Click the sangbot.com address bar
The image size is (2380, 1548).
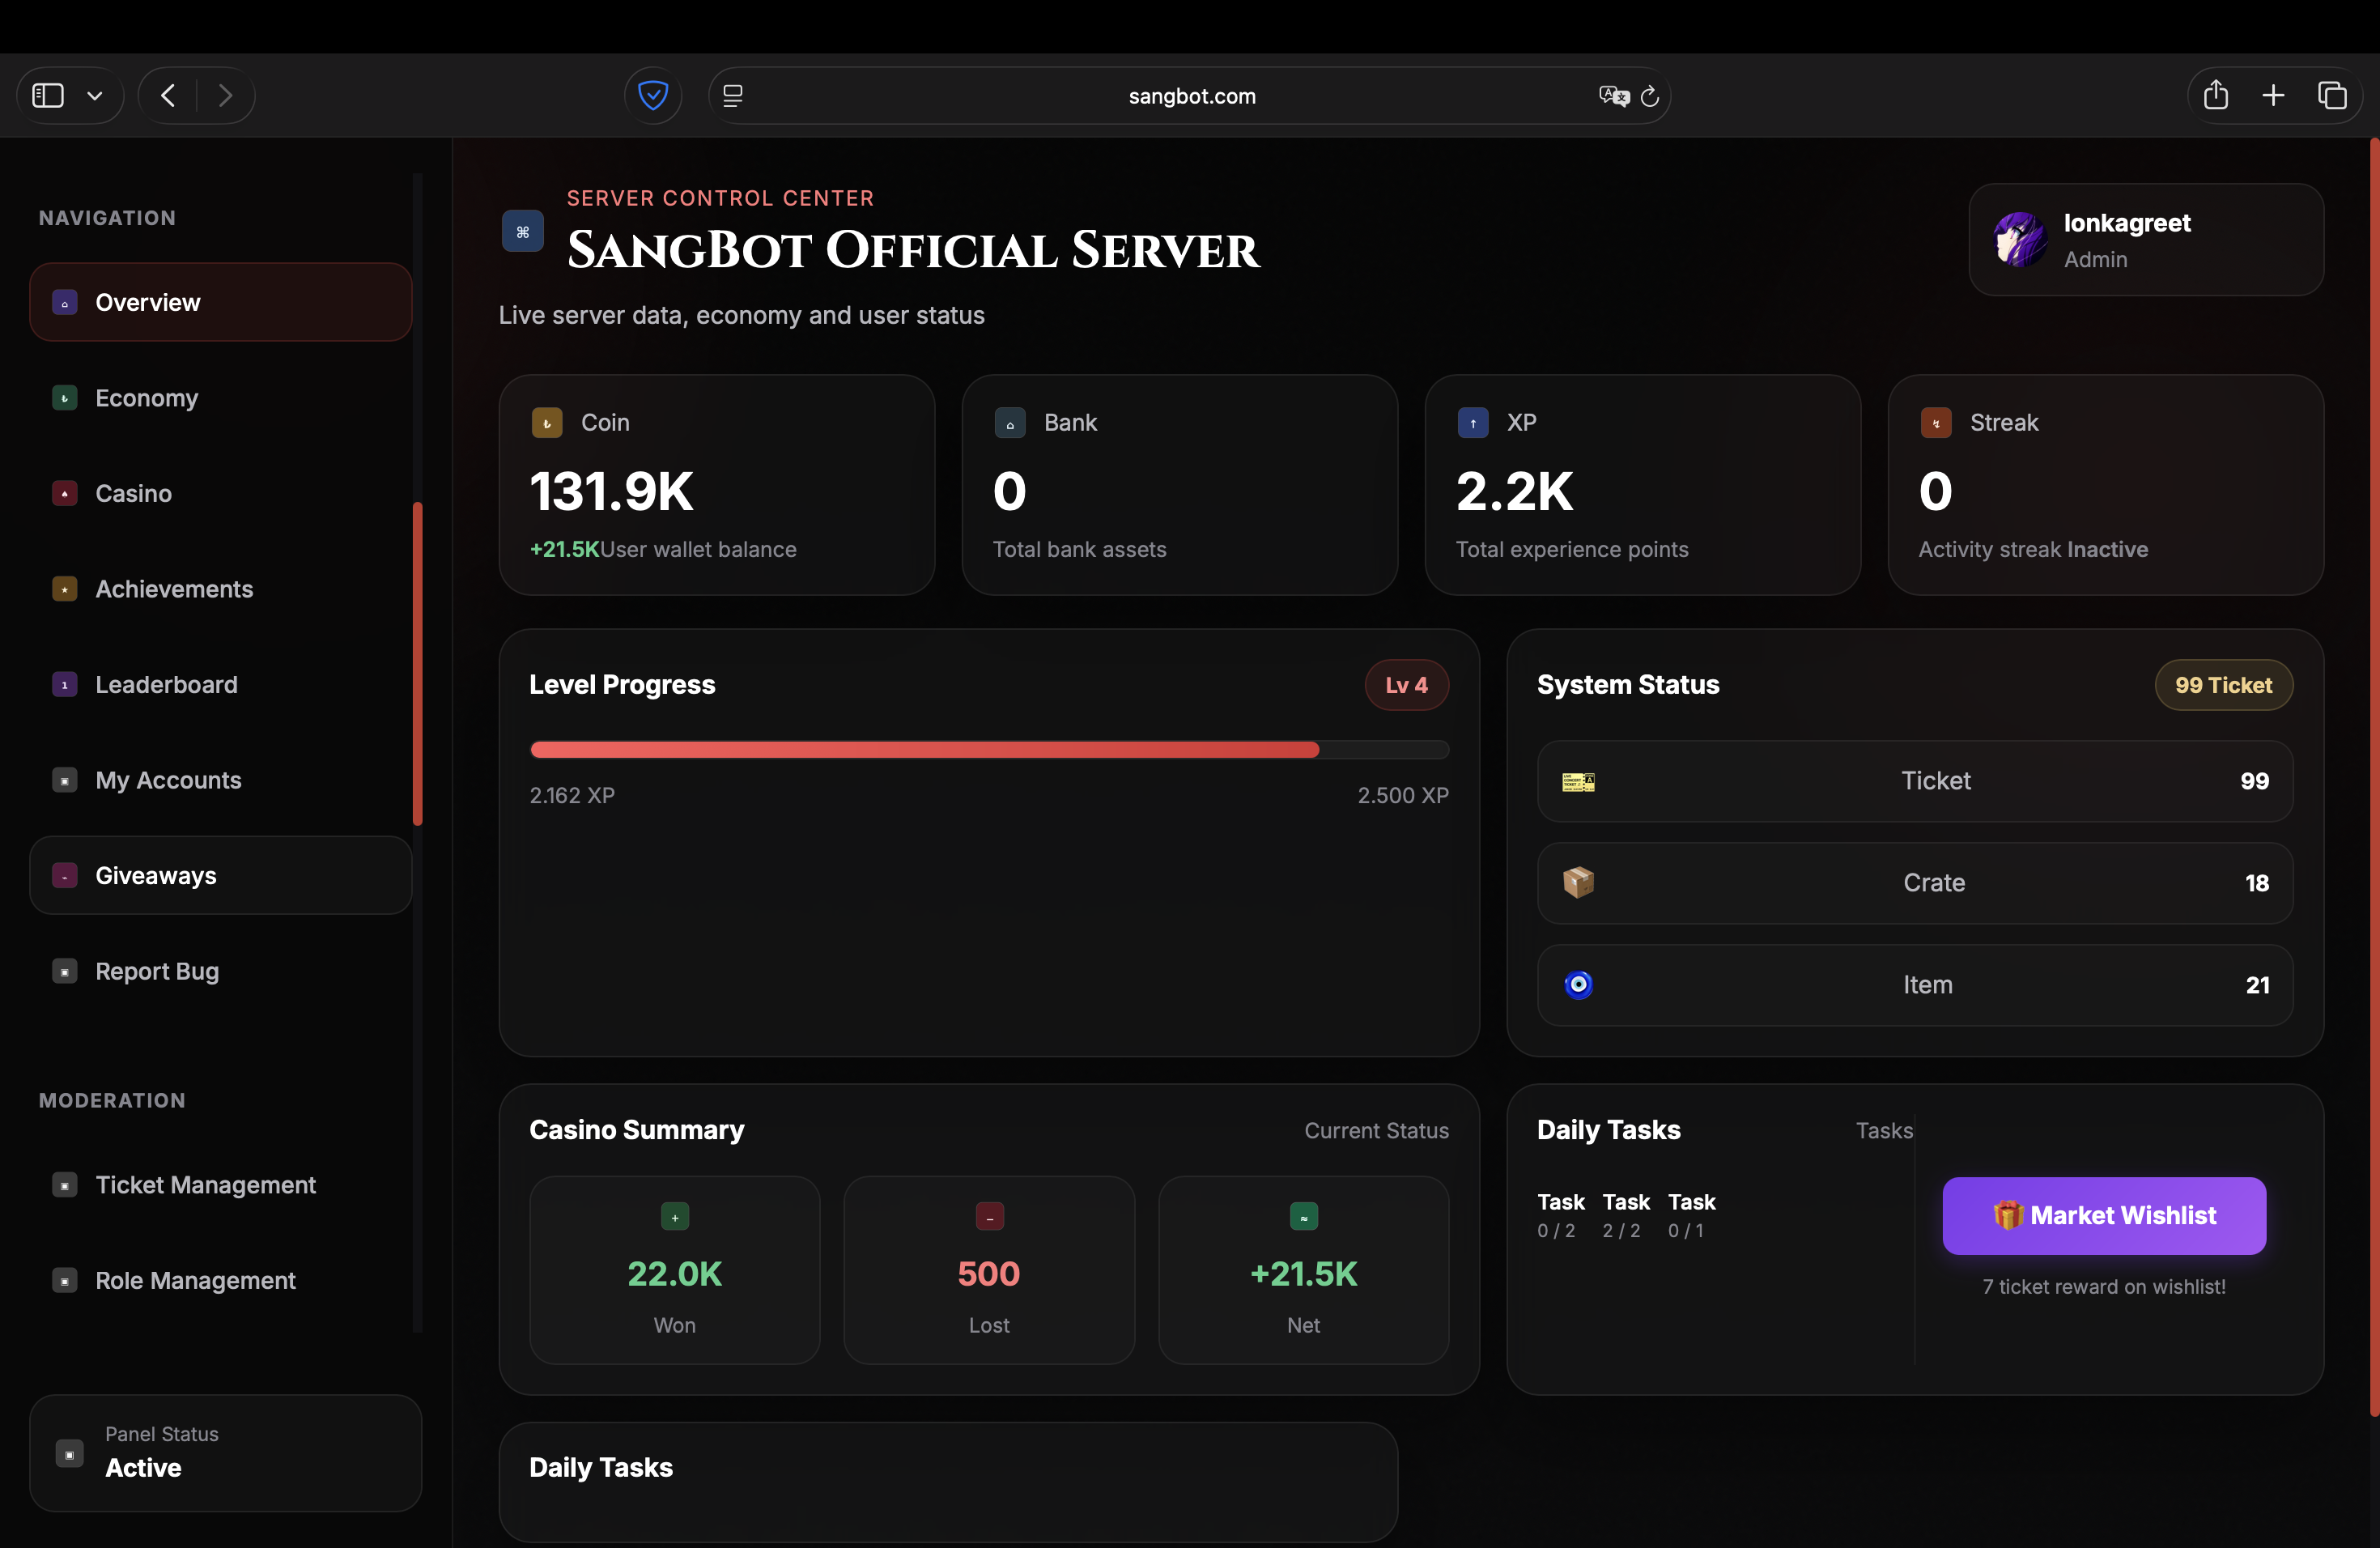pos(1190,96)
